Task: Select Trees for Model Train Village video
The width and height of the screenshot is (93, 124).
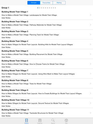Action: click(x=41, y=84)
